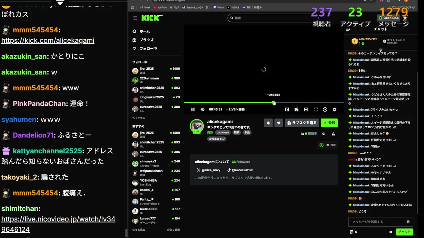Viewport: 424px width, 238px height.
Task: Open the Kick hamburger menu
Action: click(x=135, y=18)
